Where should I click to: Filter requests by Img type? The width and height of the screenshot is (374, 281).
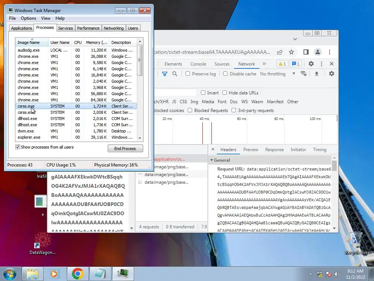point(194,102)
